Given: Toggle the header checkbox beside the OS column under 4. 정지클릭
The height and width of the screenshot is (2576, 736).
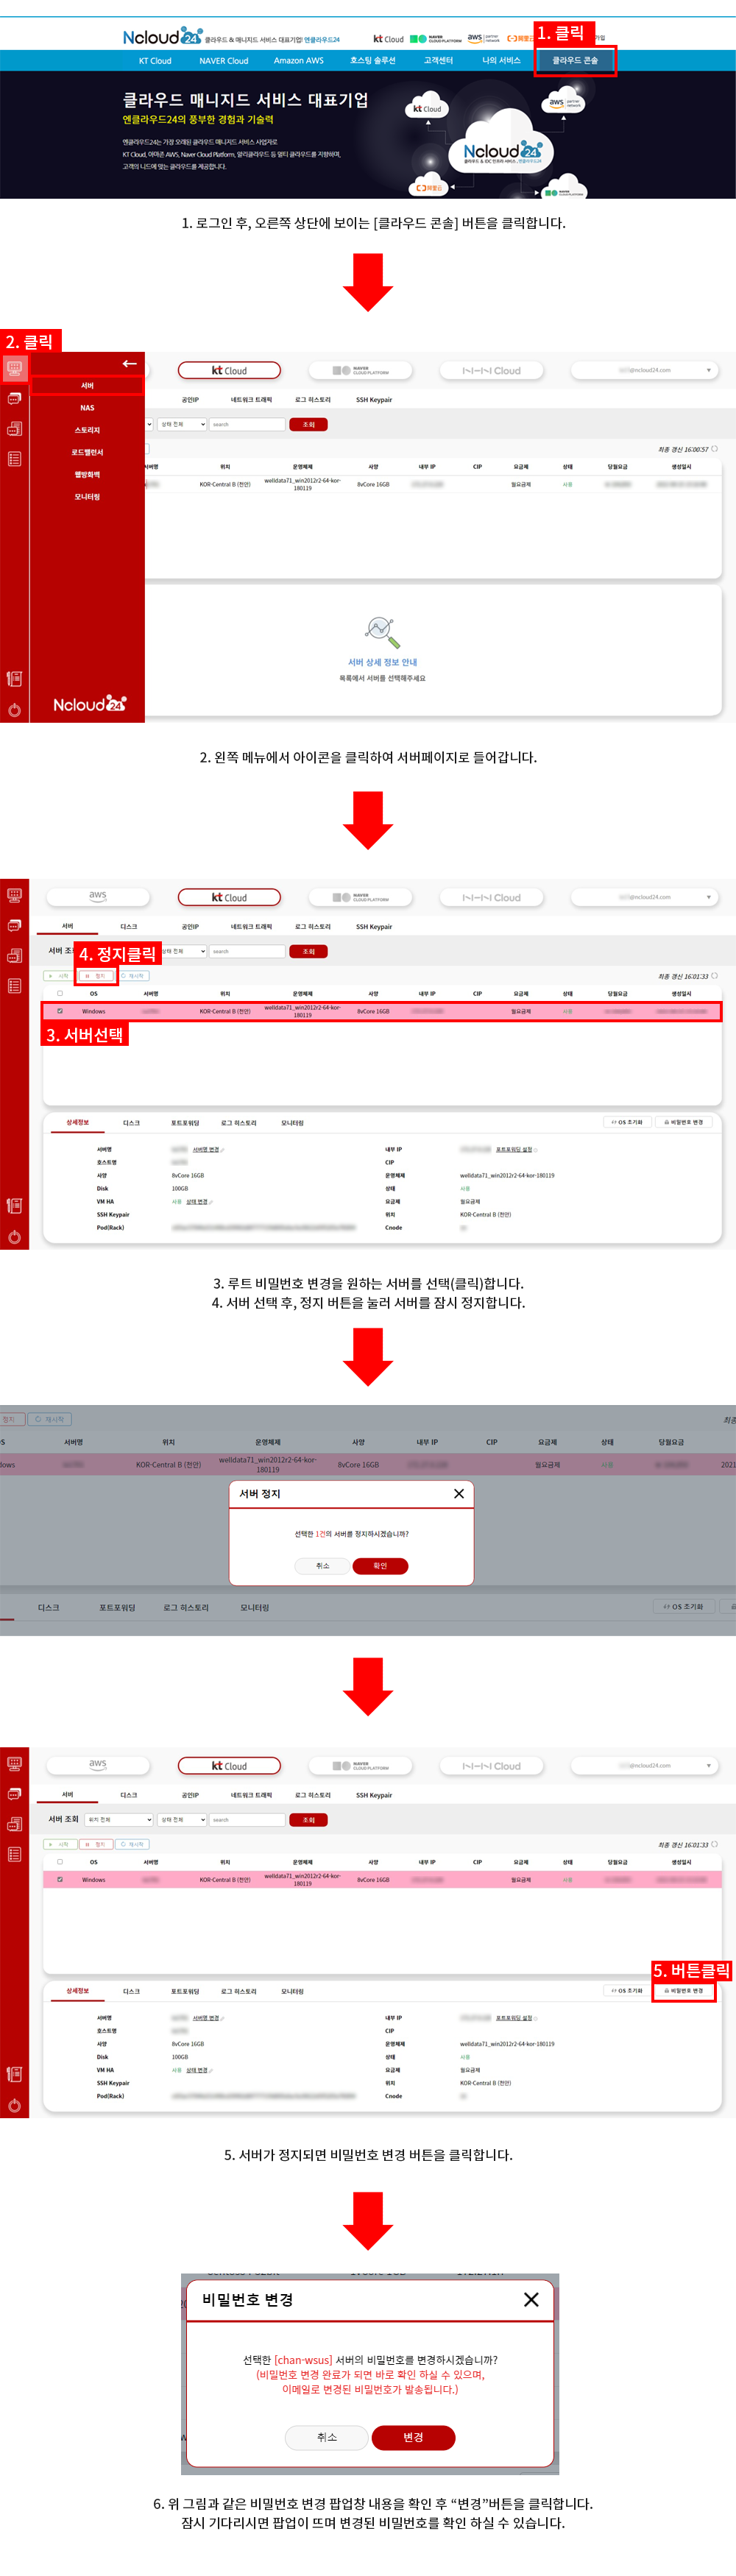Looking at the screenshot, I should pyautogui.click(x=60, y=993).
